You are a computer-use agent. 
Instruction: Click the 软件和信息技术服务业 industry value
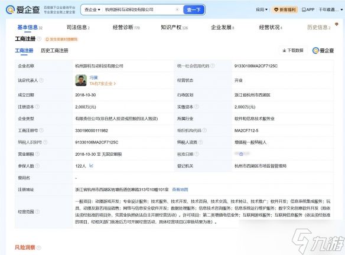tap(255, 119)
